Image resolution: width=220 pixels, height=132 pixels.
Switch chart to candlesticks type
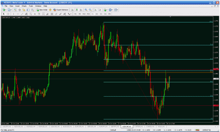tap(77, 10)
